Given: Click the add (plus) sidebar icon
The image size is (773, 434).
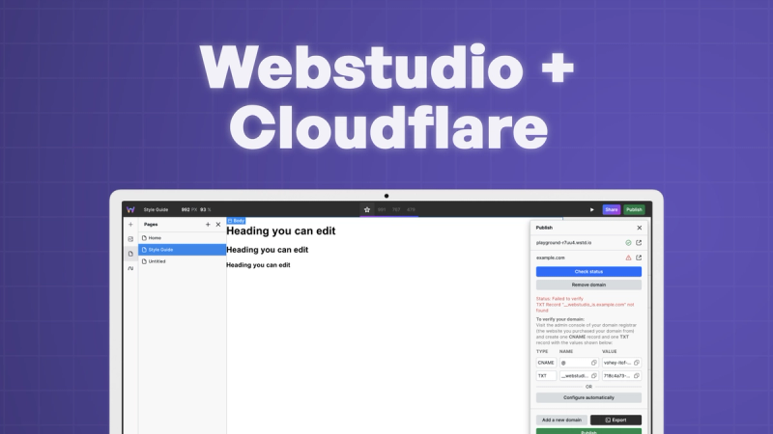Looking at the screenshot, I should click(x=130, y=225).
